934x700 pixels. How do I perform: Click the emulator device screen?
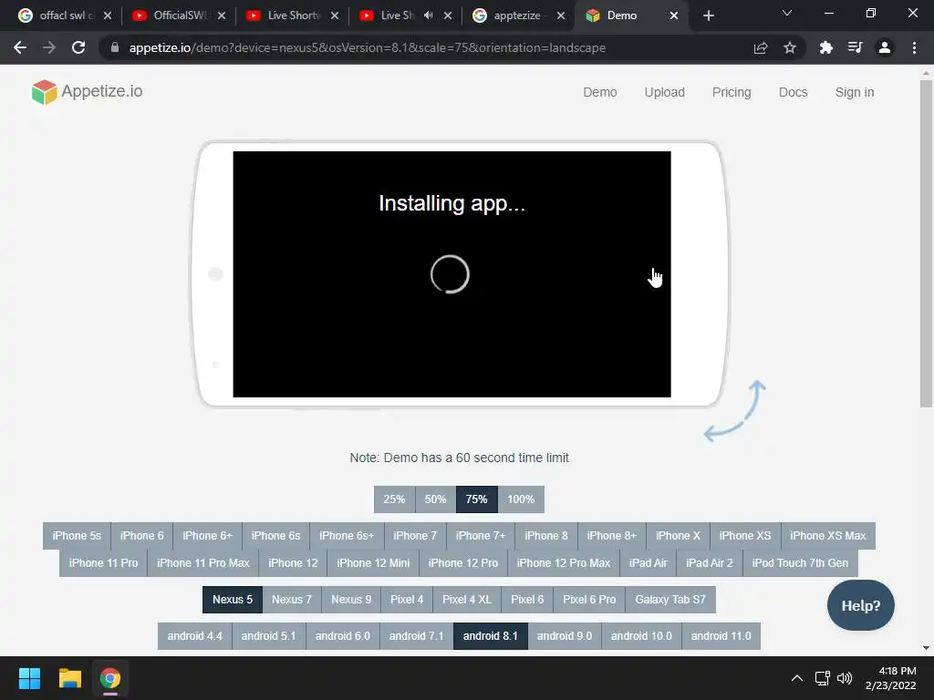click(x=451, y=273)
